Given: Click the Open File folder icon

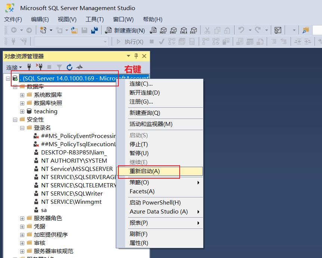Looking at the screenshot, I should coord(74,30).
